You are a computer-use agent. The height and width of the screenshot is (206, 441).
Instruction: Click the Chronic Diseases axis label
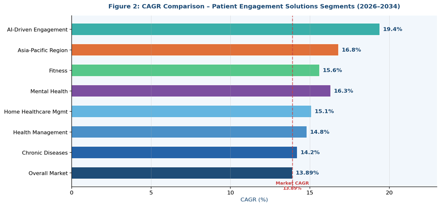coord(45,153)
